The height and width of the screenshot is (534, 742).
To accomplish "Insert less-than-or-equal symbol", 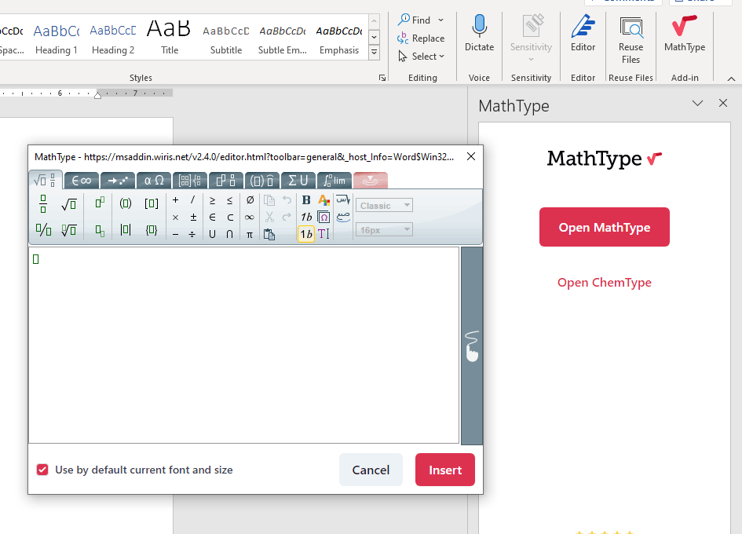I will [x=229, y=201].
